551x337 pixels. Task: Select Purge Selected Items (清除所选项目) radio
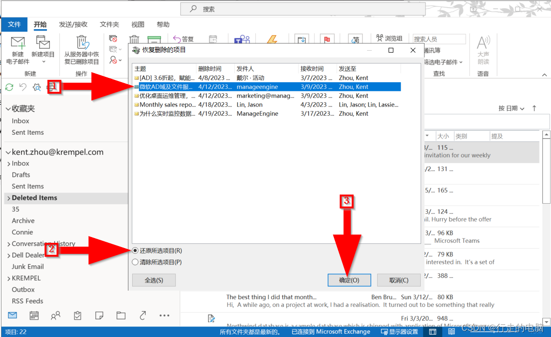[x=135, y=262]
